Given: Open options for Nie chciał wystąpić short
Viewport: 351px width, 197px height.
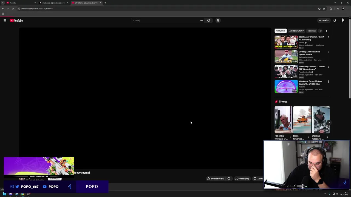Looking at the screenshot, I should click(290, 137).
